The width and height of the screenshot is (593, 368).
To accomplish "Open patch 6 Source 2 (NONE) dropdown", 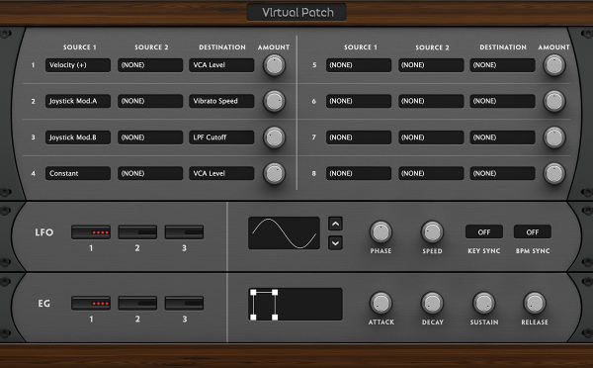I will pyautogui.click(x=431, y=101).
